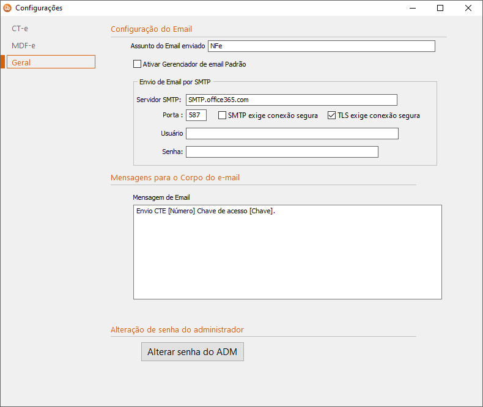Focus the Servidor SMTP text field
The width and height of the screenshot is (483, 407).
[291, 100]
